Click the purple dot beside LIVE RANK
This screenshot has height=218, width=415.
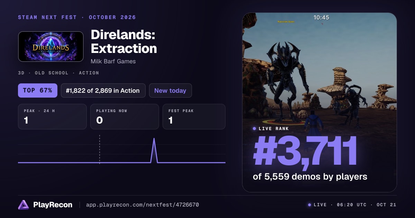(x=255, y=128)
